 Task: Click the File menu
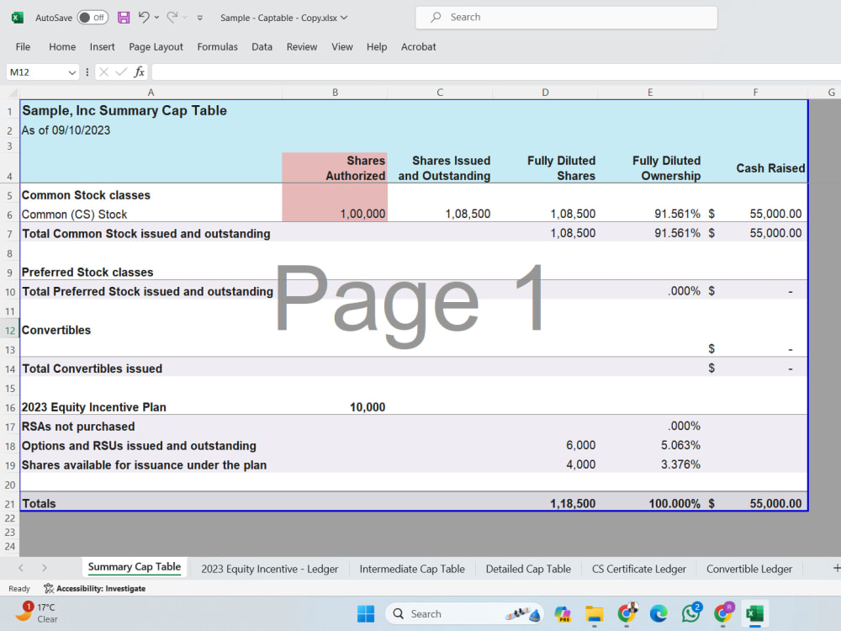[x=22, y=47]
